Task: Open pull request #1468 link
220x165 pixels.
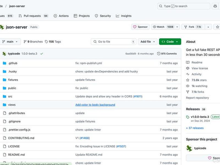Action: point(85,138)
